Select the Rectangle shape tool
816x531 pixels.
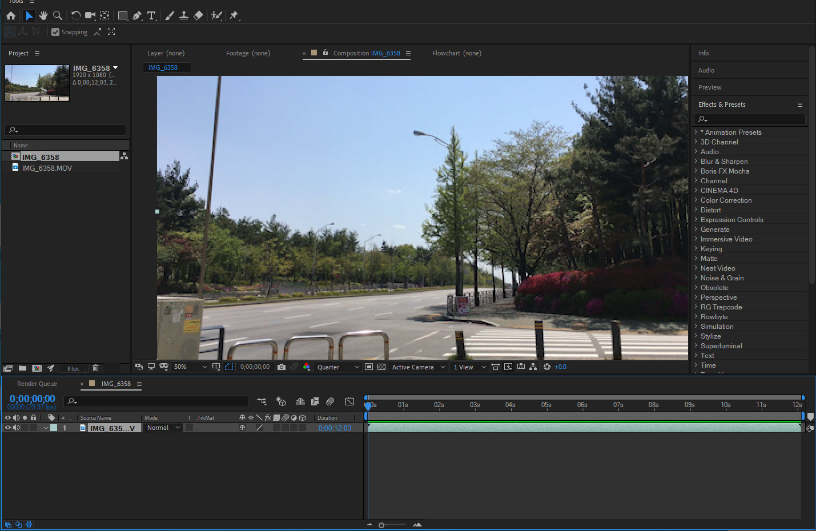pyautogui.click(x=123, y=15)
